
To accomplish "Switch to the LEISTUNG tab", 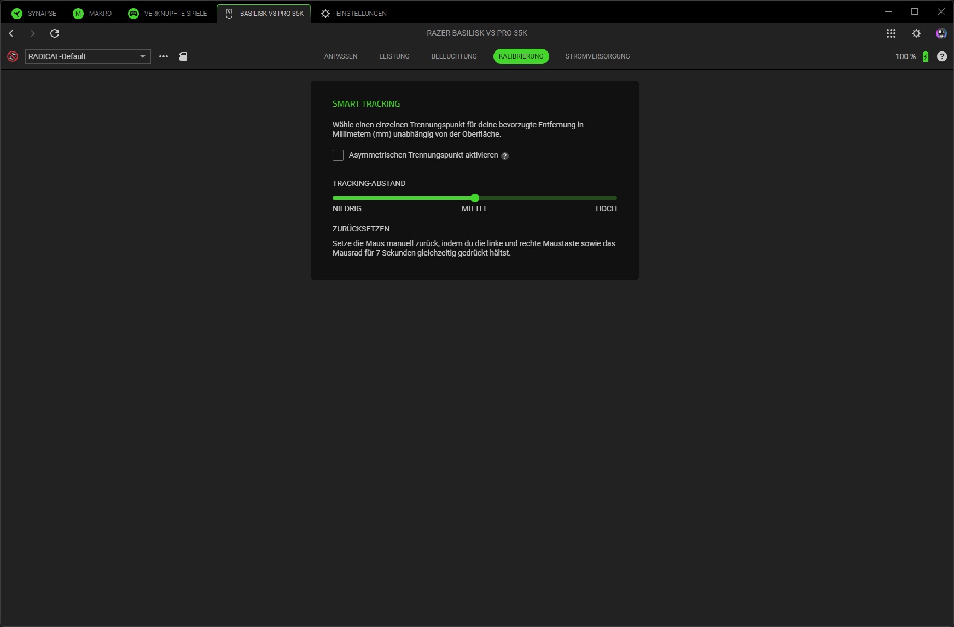I will click(394, 56).
